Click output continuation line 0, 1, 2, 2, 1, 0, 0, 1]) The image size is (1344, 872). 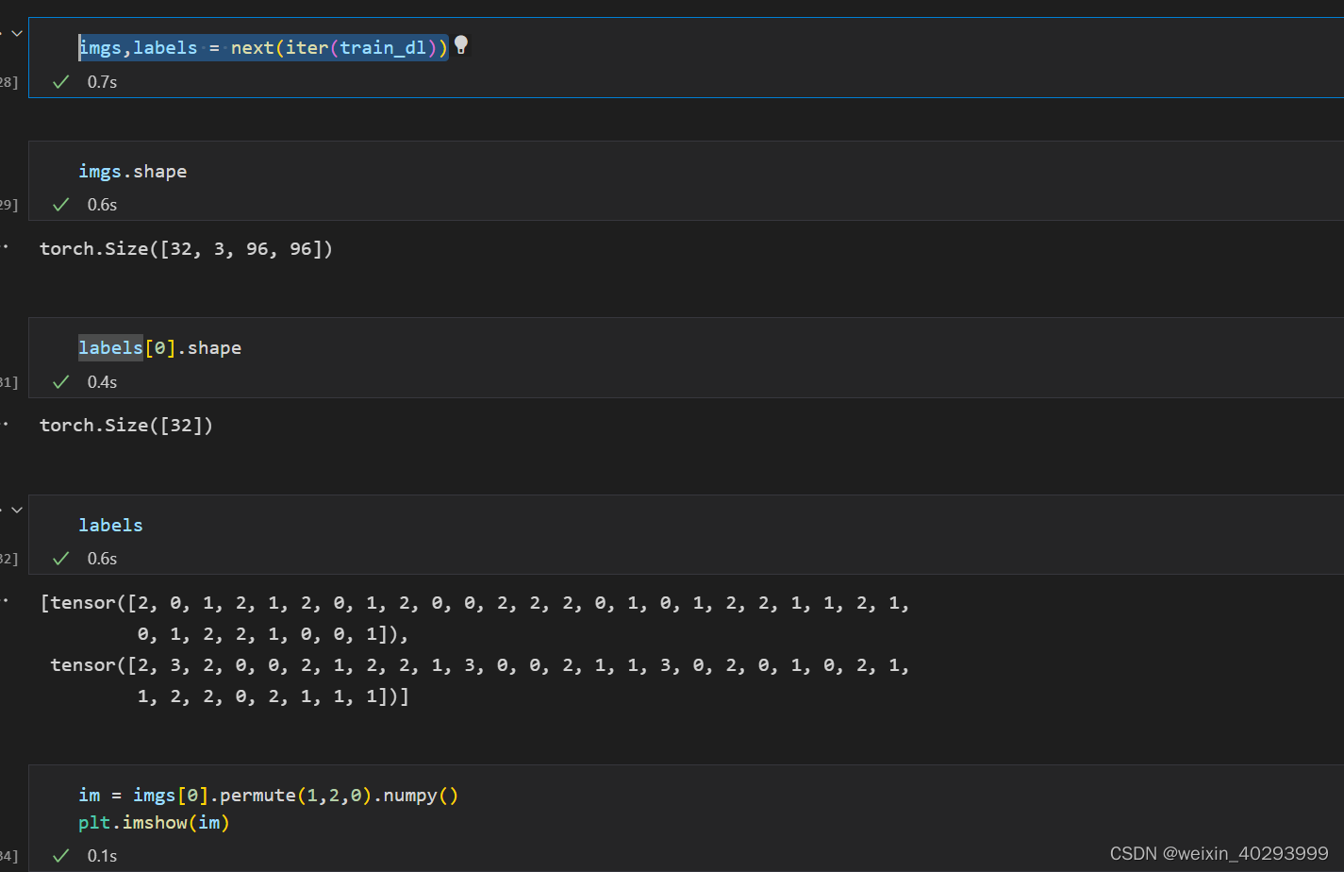(x=273, y=633)
